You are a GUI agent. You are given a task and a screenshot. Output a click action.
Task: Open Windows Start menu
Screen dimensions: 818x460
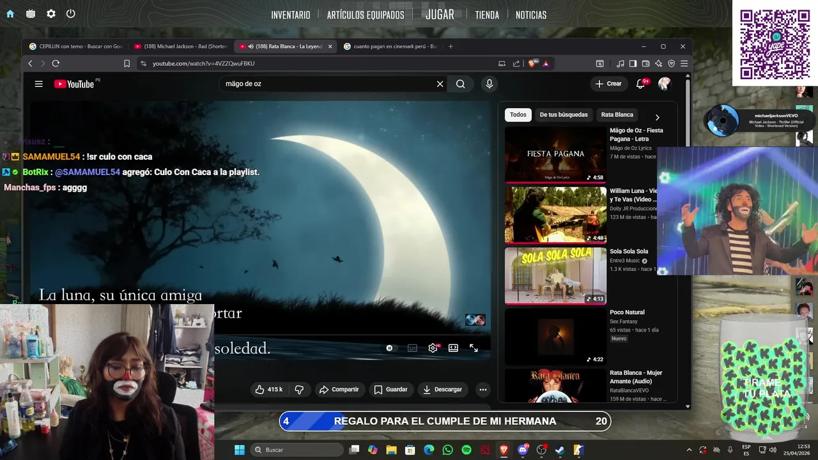coord(239,450)
